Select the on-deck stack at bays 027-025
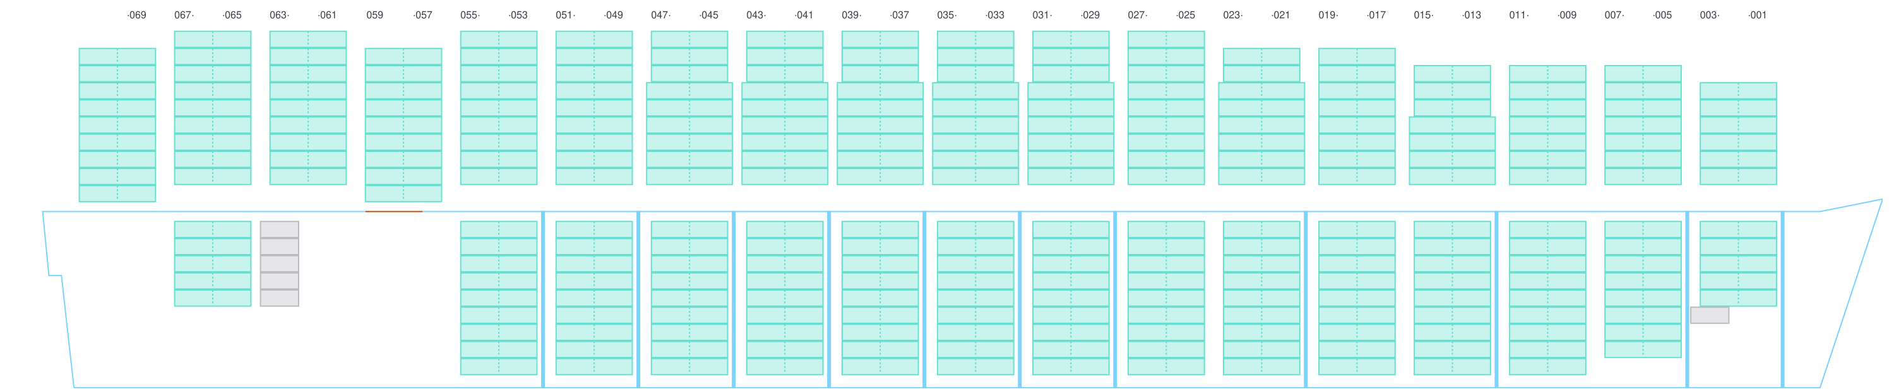The width and height of the screenshot is (1894, 389). (x=1165, y=107)
